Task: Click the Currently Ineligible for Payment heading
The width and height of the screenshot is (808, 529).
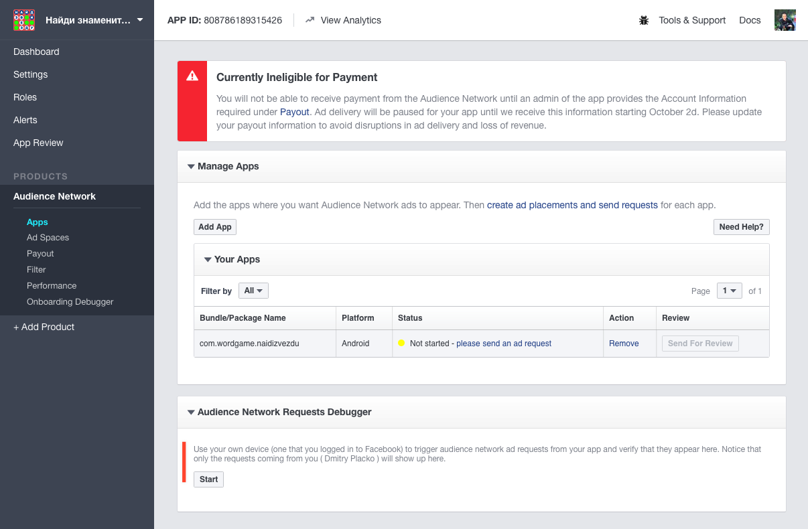Action: tap(297, 77)
